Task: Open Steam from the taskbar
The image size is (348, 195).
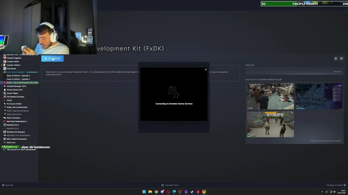Action: pyautogui.click(x=192, y=192)
